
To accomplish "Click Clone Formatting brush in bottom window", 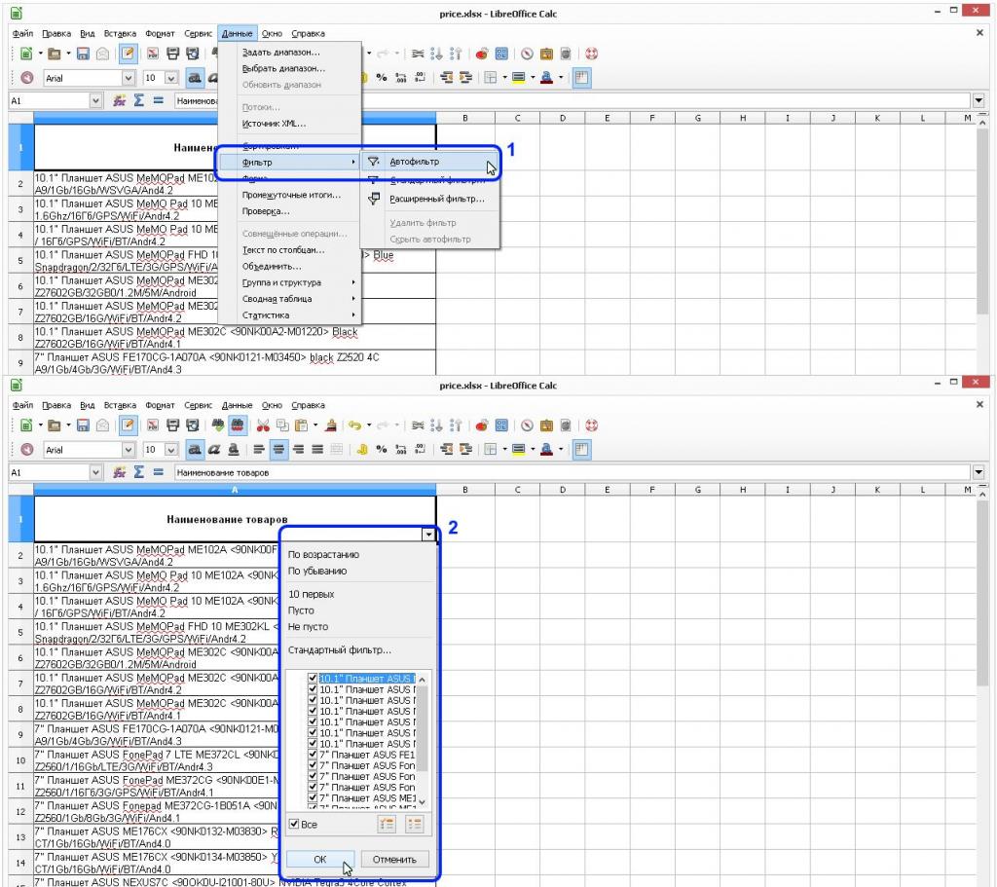I will [x=331, y=425].
